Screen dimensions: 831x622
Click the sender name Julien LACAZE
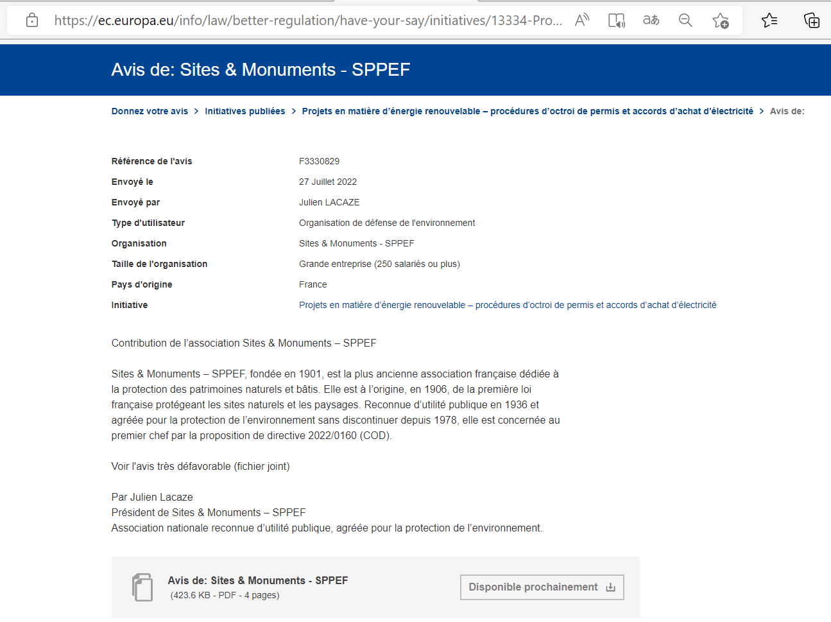pos(329,202)
